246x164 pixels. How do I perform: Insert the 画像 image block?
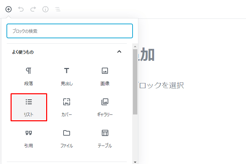[x=105, y=77]
